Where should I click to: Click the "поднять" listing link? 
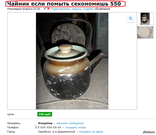(x=88, y=9)
